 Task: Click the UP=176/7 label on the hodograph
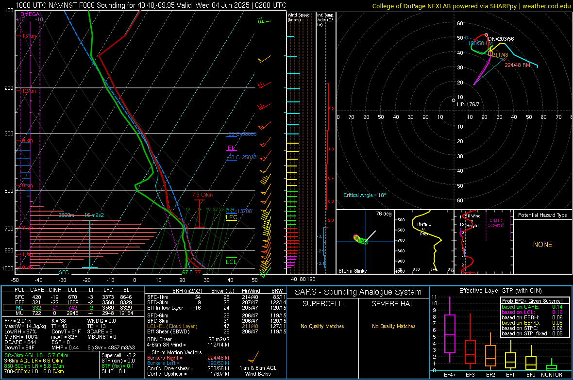(x=468, y=104)
